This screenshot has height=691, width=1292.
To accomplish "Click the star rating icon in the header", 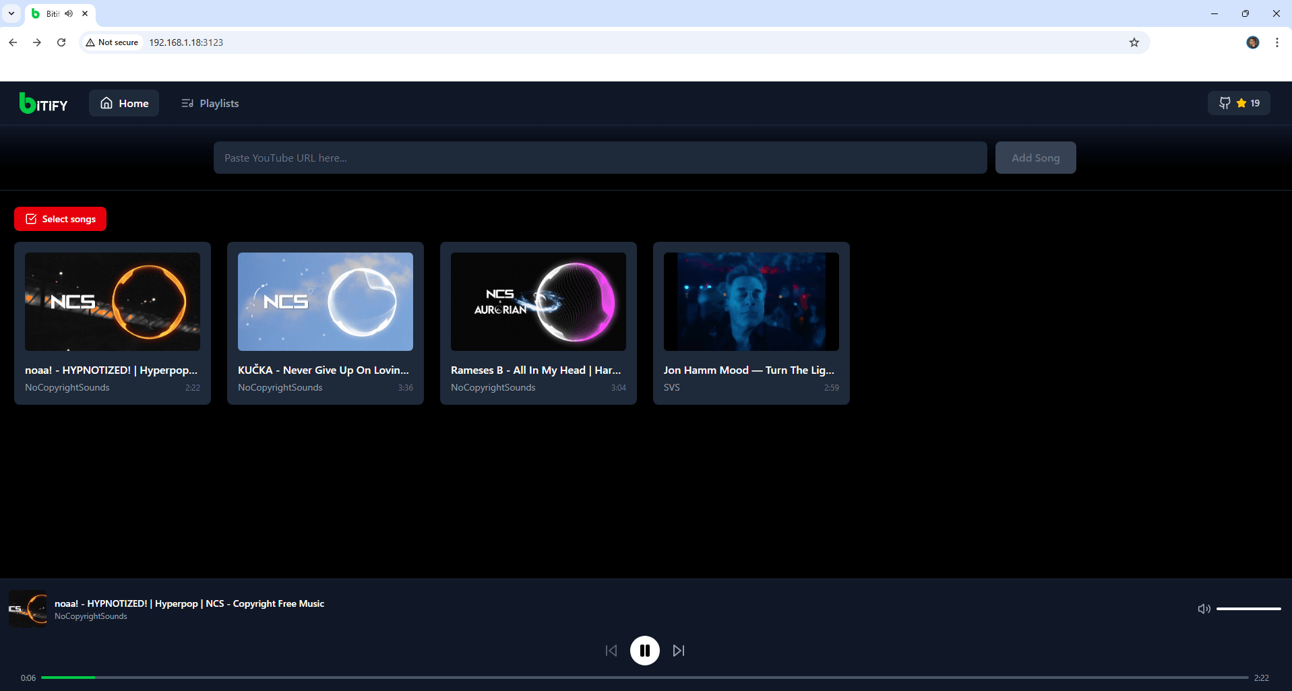I will click(1242, 102).
